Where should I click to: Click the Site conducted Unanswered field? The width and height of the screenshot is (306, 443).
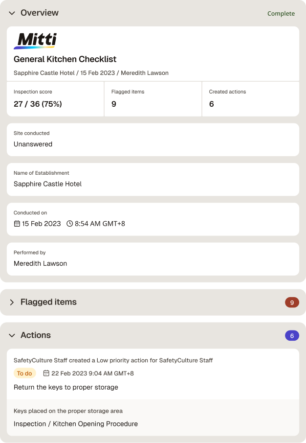click(153, 140)
